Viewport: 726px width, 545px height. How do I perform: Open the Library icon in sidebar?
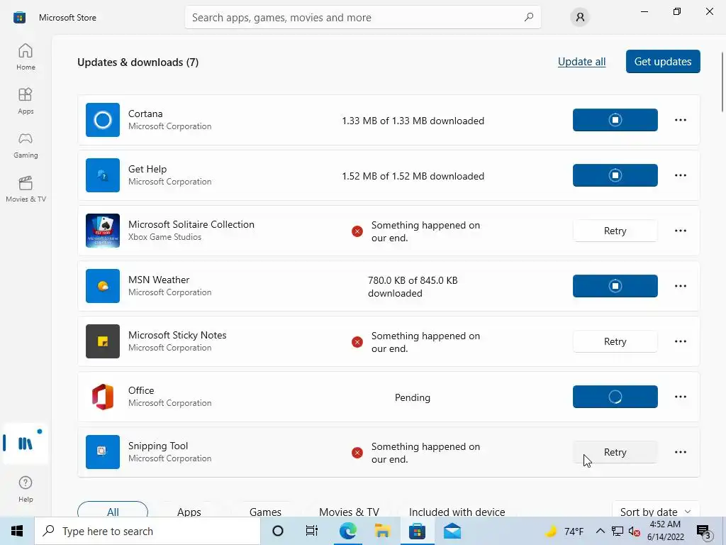tap(26, 444)
